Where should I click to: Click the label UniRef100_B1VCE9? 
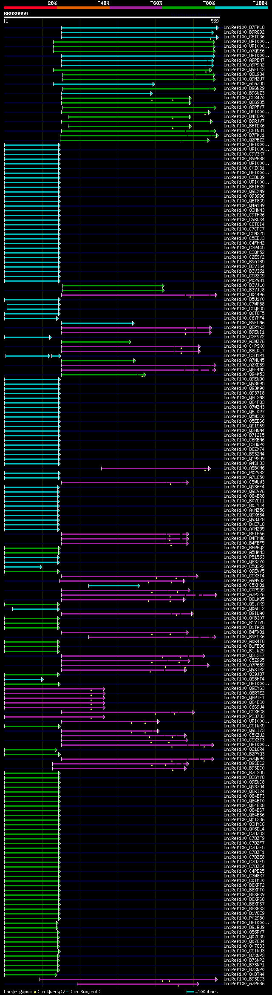tap(244, 914)
